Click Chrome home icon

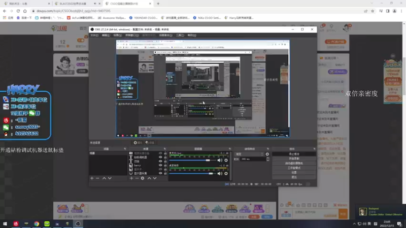click(x=25, y=11)
